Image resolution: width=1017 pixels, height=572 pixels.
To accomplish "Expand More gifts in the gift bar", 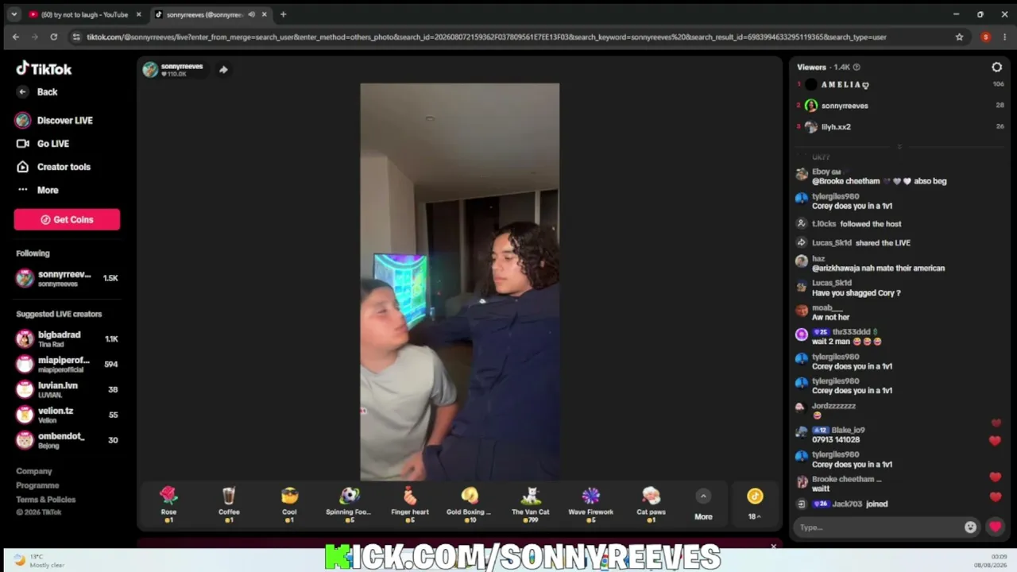I will pyautogui.click(x=703, y=505).
